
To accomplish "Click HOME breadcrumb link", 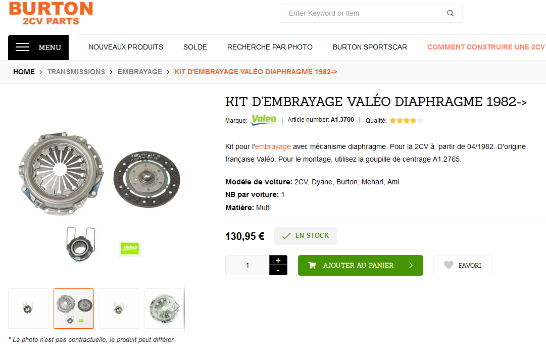I will point(24,72).
